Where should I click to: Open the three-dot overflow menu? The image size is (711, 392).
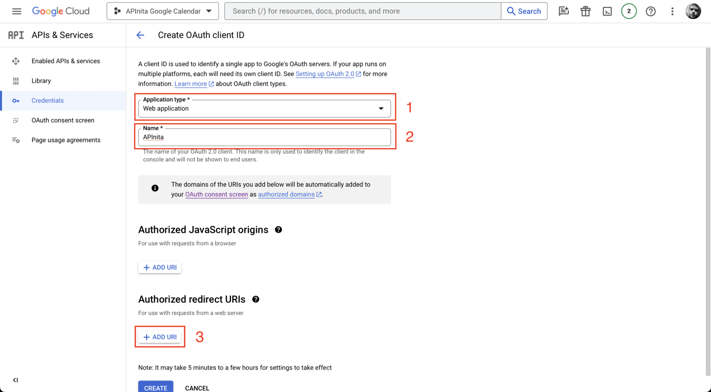[x=672, y=11]
